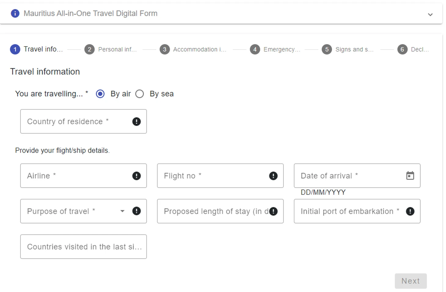
Task: Go to step 2 Personal information
Action: (x=90, y=49)
